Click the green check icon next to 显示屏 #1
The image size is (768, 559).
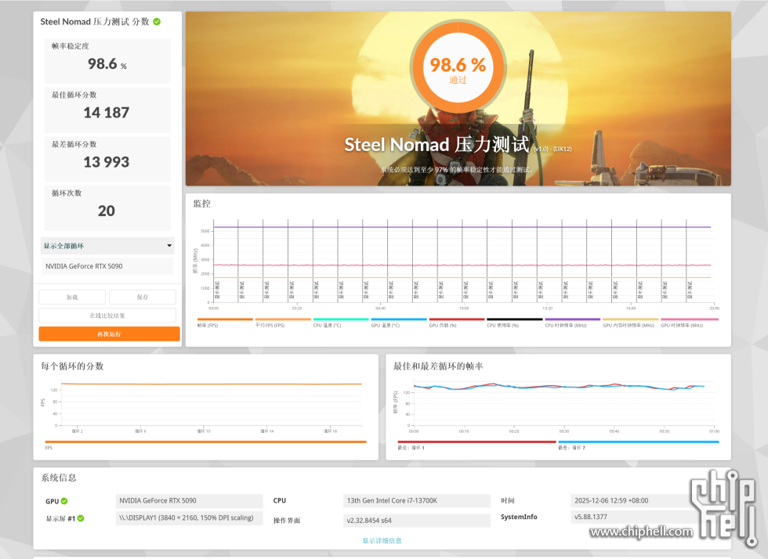pos(81,518)
